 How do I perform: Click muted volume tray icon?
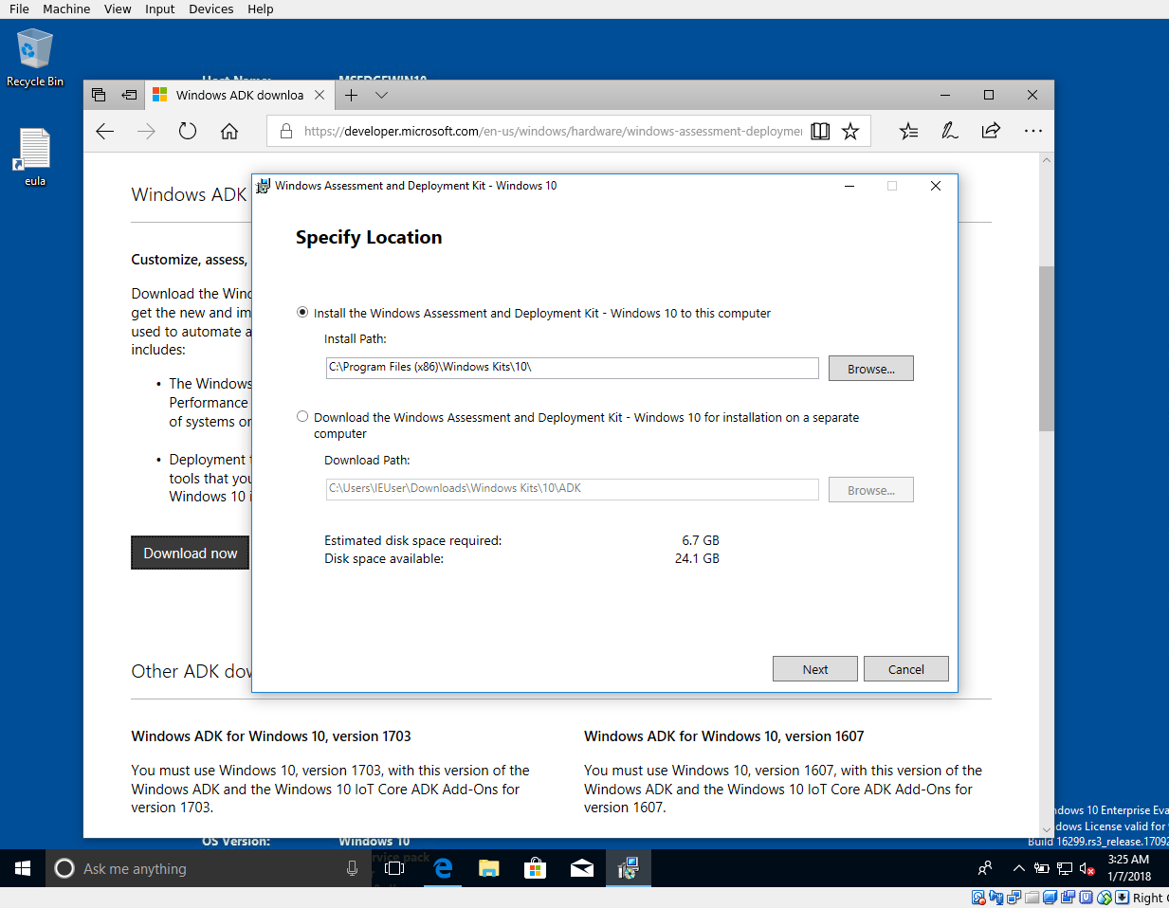[x=1087, y=868]
